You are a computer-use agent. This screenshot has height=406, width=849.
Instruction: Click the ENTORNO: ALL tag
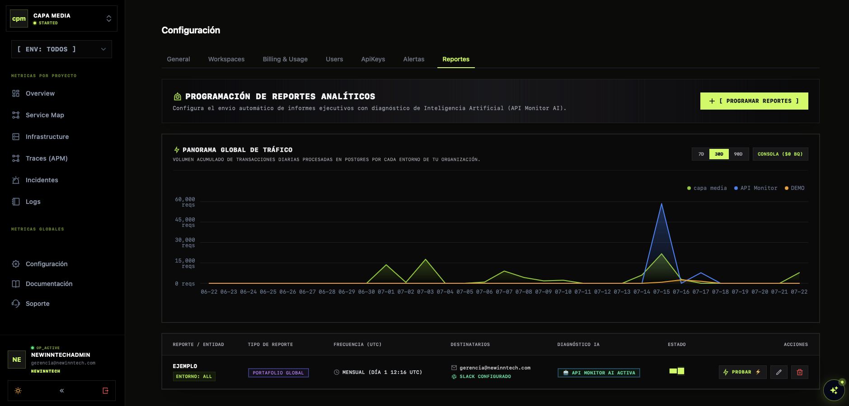194,376
